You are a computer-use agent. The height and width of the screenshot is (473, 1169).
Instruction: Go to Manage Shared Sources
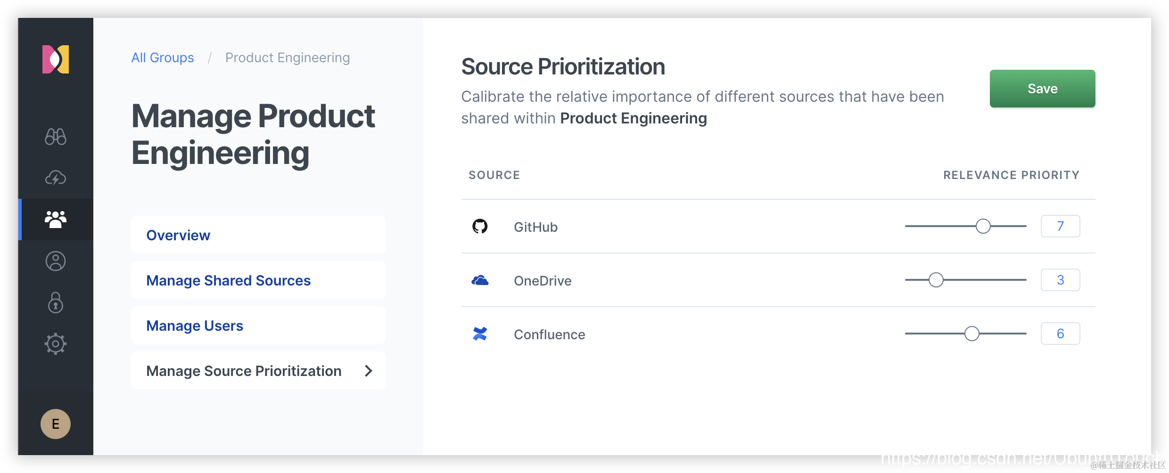229,280
